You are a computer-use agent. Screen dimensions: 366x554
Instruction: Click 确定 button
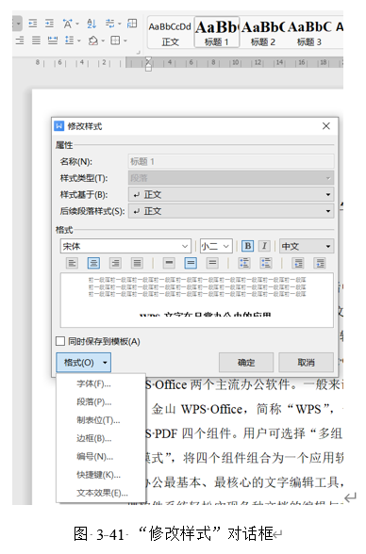tap(246, 363)
